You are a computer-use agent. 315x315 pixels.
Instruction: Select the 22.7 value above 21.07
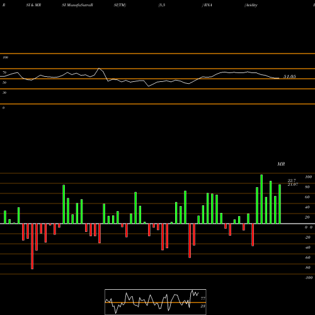(292, 181)
